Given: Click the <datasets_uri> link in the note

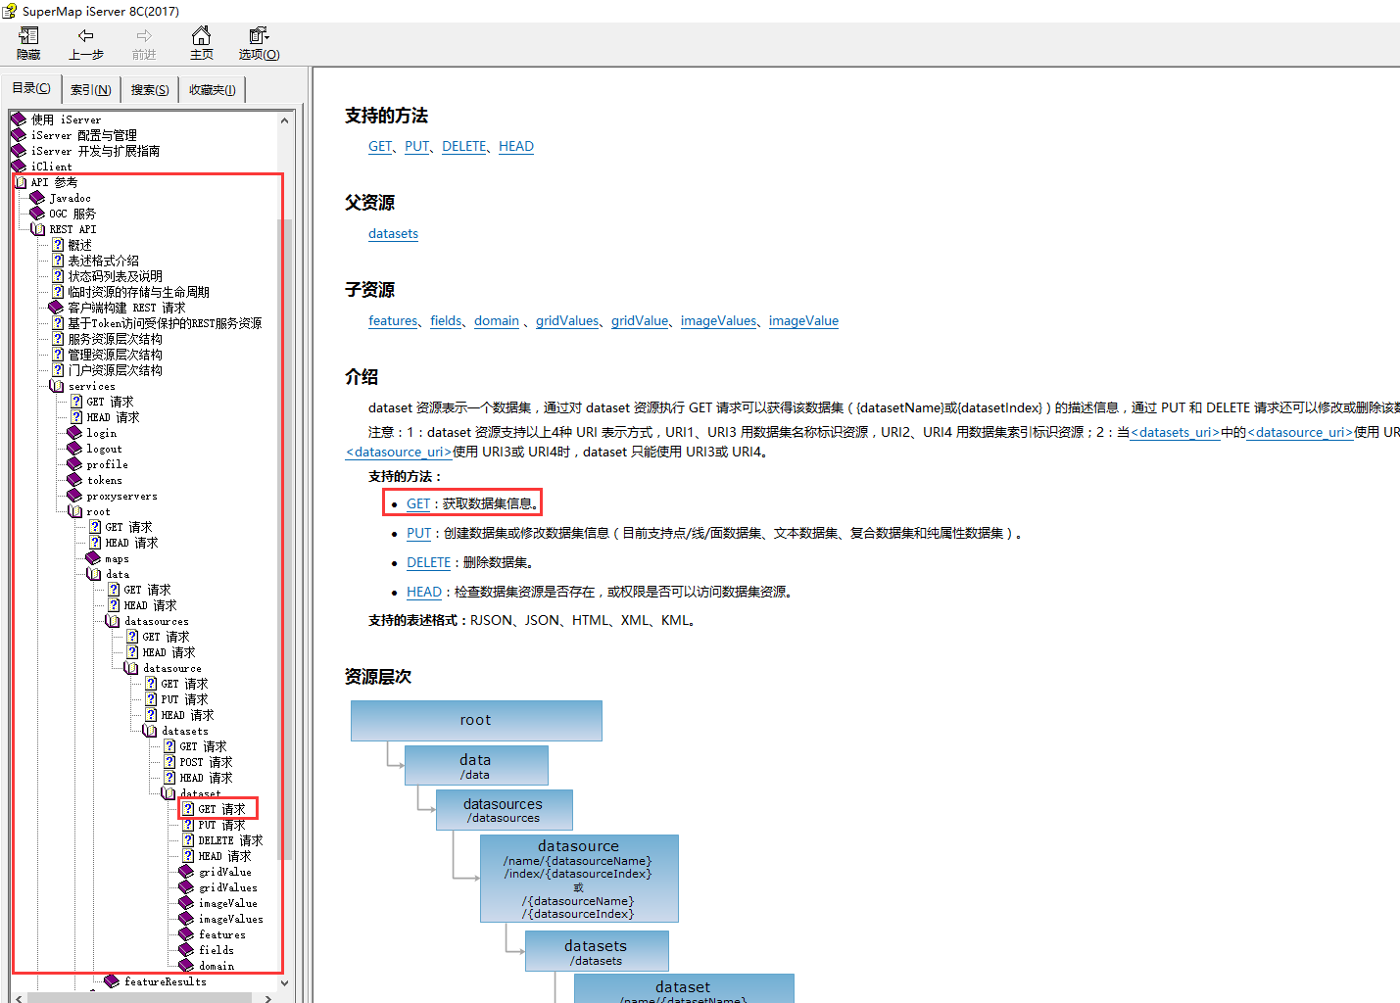Looking at the screenshot, I should click(x=1176, y=432).
